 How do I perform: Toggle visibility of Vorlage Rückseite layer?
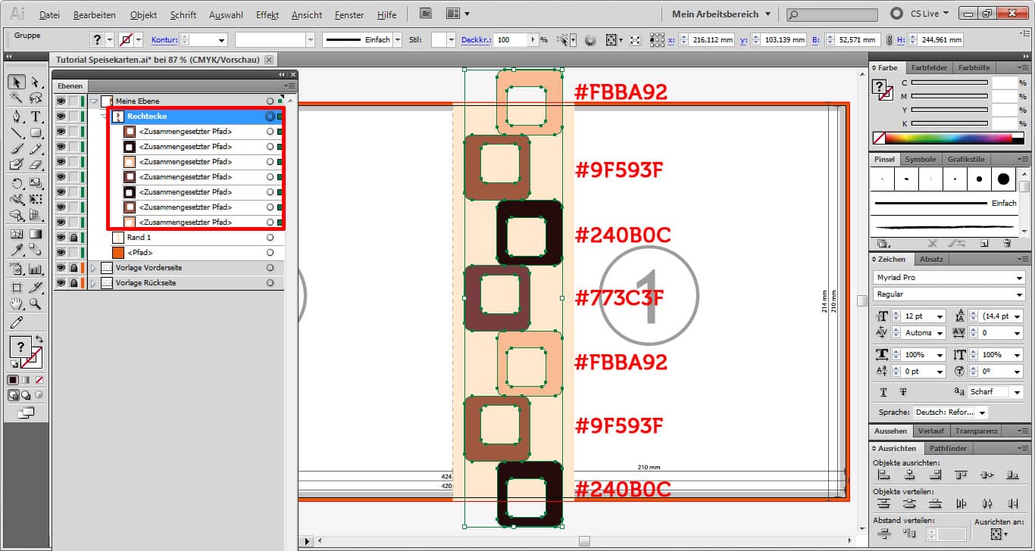click(61, 283)
